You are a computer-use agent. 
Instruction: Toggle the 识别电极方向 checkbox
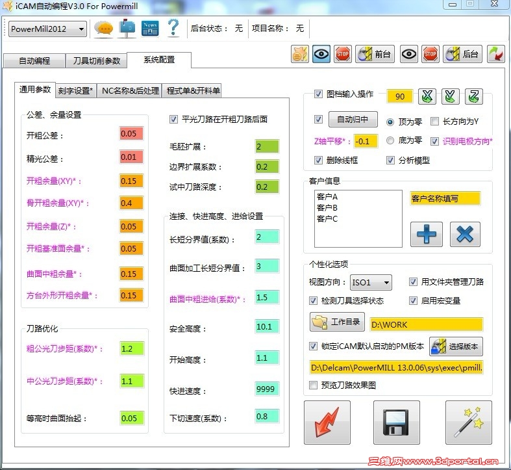[x=434, y=141]
